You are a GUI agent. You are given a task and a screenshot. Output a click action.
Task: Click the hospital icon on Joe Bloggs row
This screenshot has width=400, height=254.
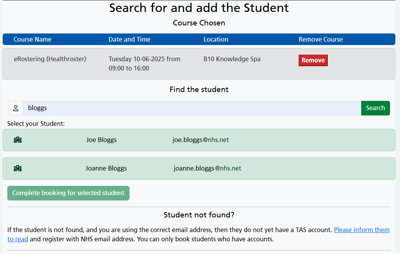(17, 140)
